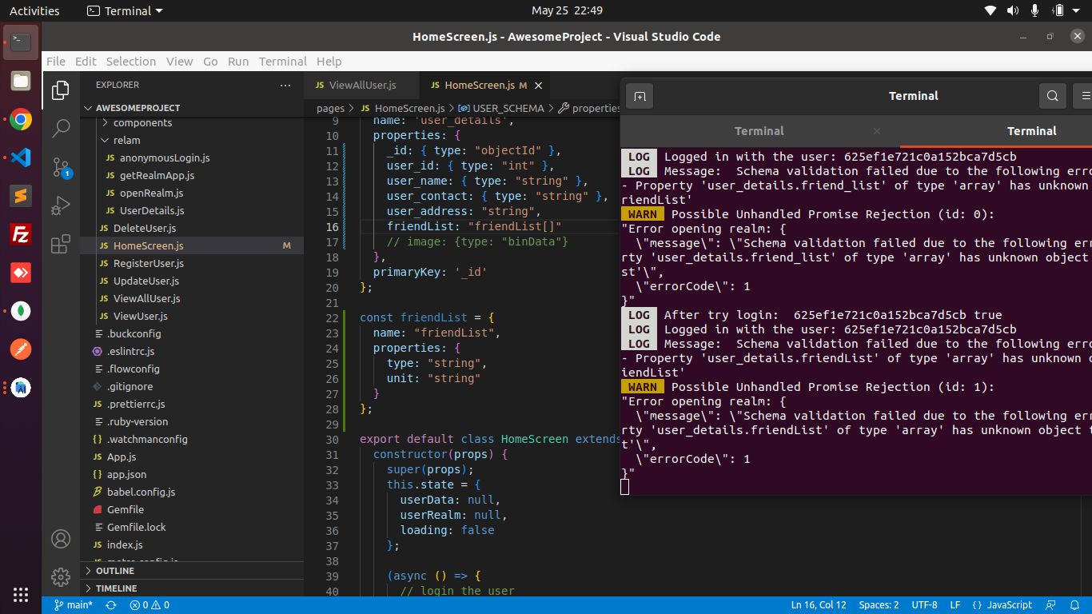Expand the OUTLINE section
The width and height of the screenshot is (1092, 614).
tap(114, 571)
